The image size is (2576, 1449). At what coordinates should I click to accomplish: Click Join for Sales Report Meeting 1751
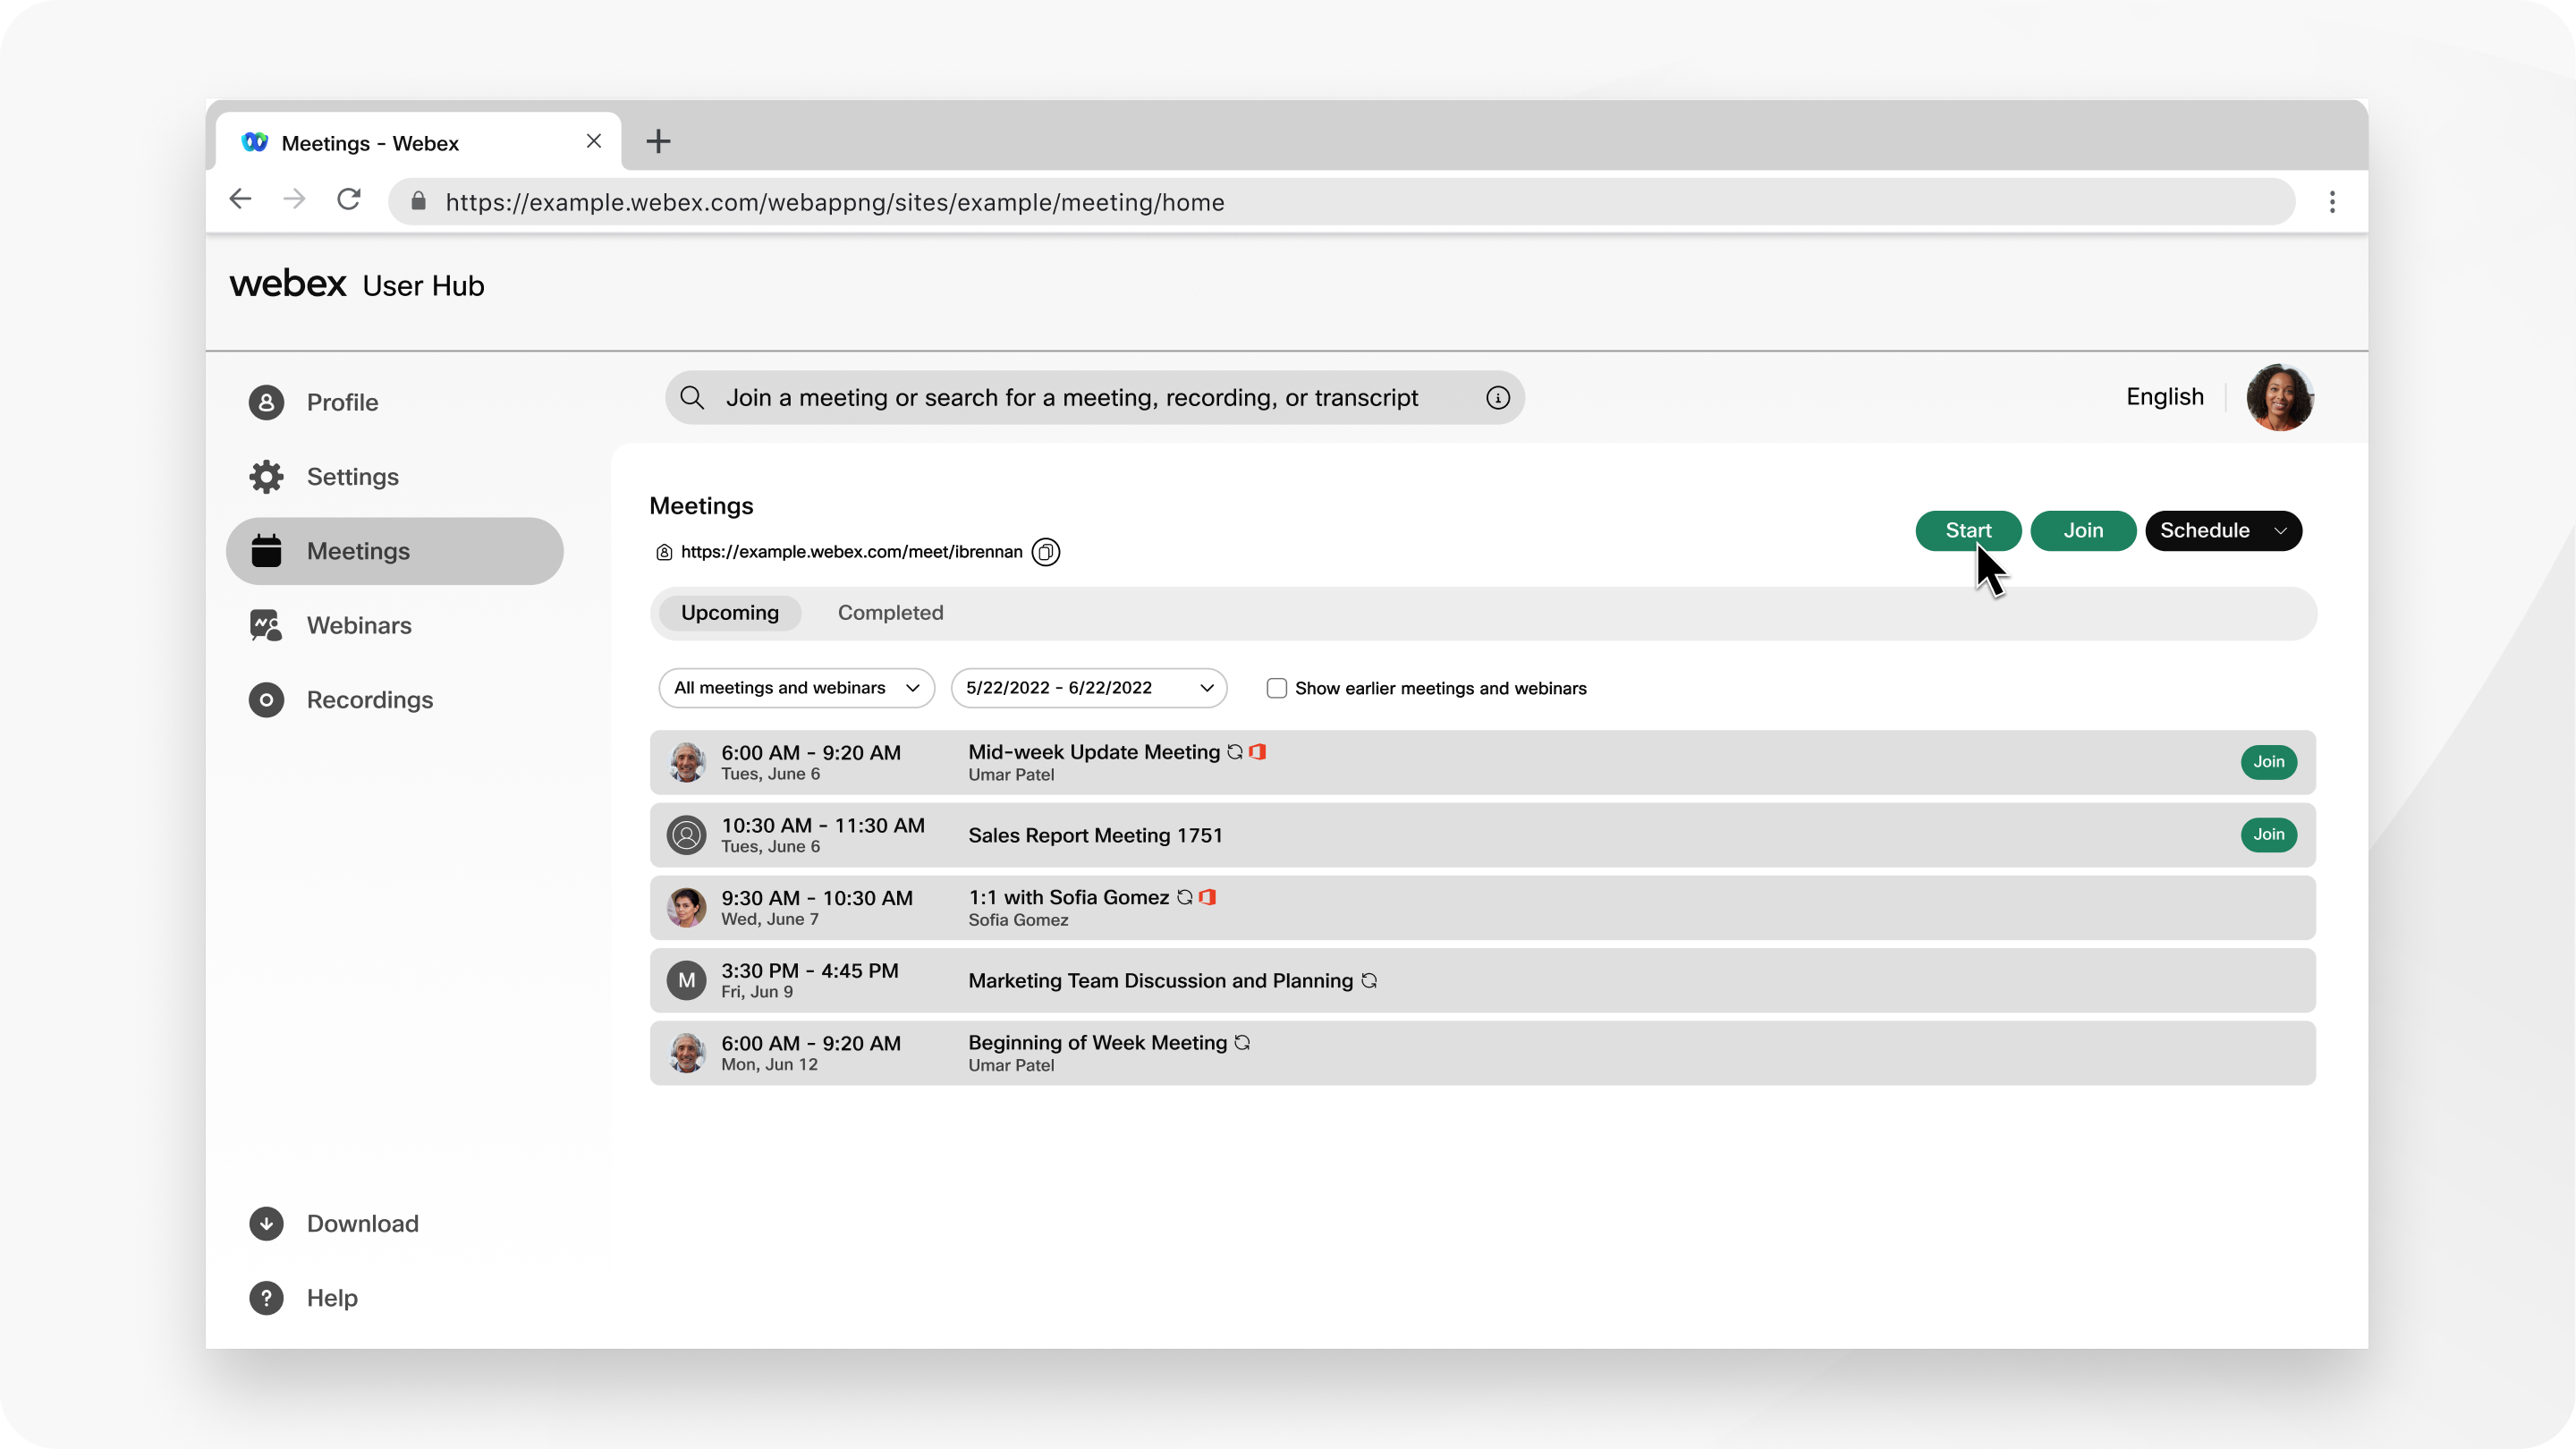(x=2268, y=834)
